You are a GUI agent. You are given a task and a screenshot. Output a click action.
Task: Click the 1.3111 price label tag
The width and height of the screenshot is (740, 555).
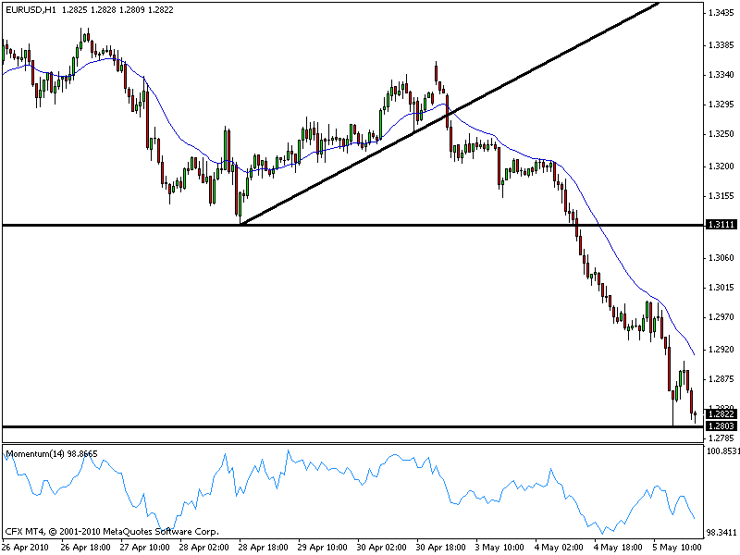(x=720, y=225)
